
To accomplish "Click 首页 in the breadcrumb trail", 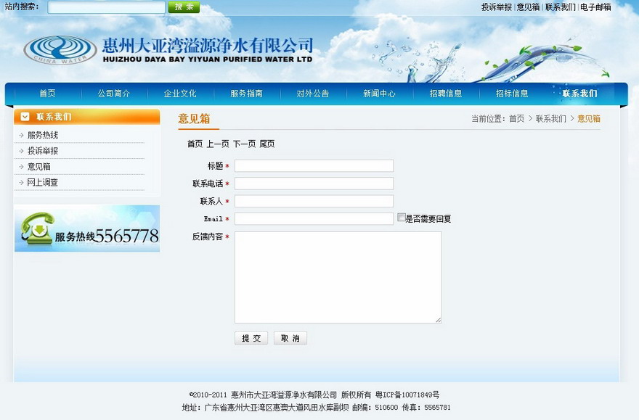I will (x=517, y=118).
